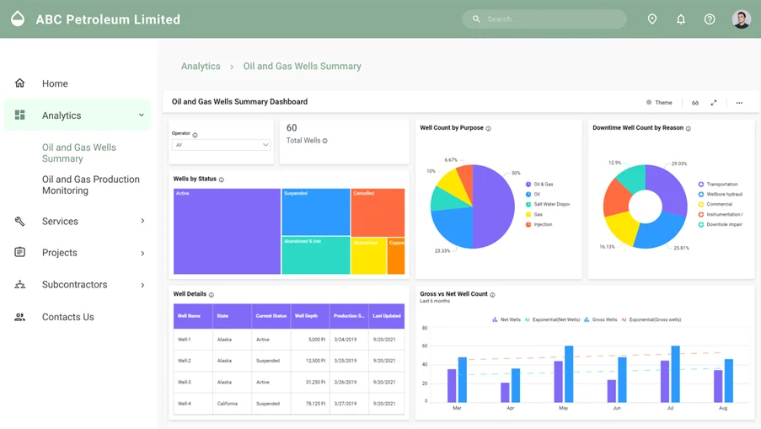Click the glasses view mode icon
This screenshot has width=761, height=429.
[x=695, y=103]
